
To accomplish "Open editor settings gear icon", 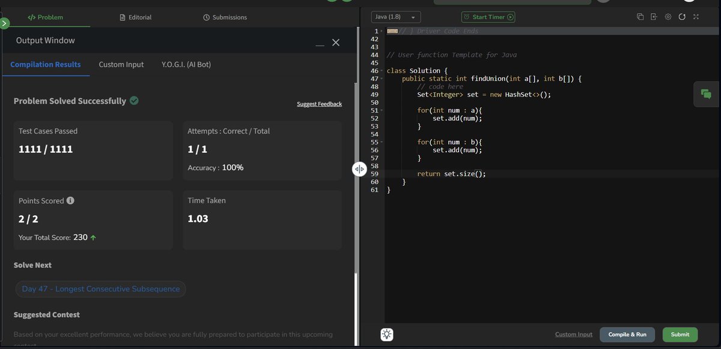I will (668, 17).
